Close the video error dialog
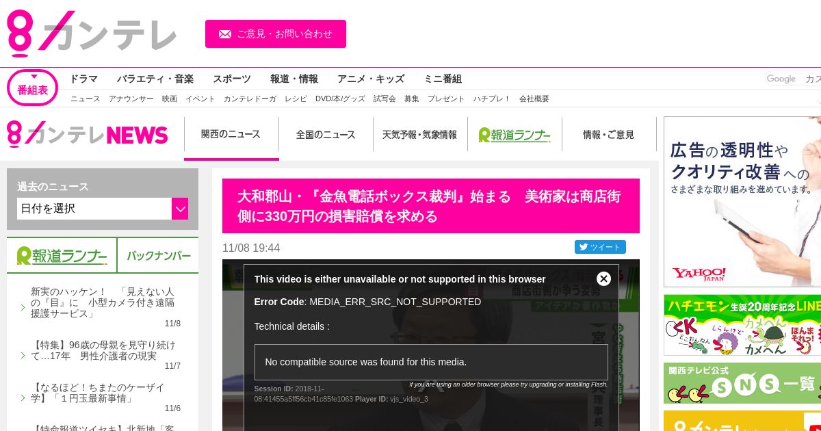 pos(603,278)
